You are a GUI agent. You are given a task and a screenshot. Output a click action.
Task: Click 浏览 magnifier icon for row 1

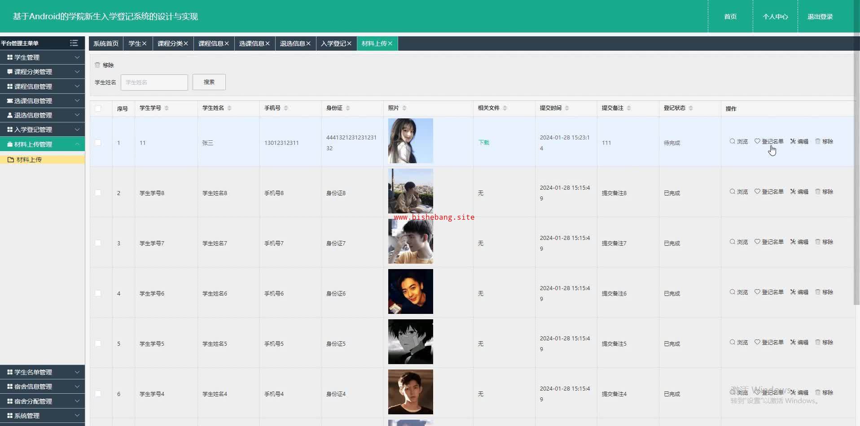tap(733, 141)
